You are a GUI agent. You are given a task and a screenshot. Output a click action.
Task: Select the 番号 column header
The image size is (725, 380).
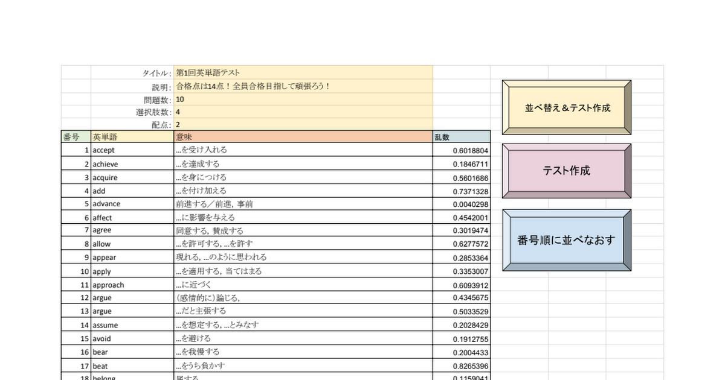tap(76, 137)
